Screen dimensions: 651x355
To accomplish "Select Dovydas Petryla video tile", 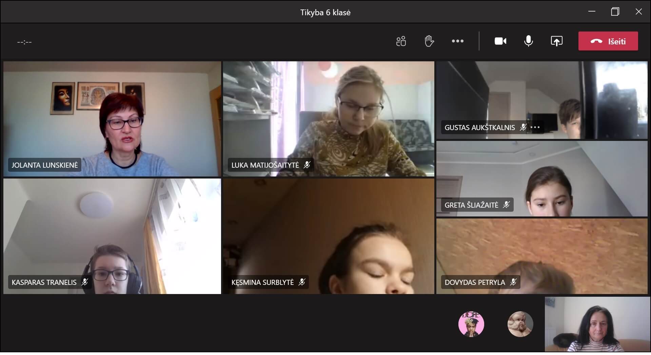I will (x=542, y=256).
